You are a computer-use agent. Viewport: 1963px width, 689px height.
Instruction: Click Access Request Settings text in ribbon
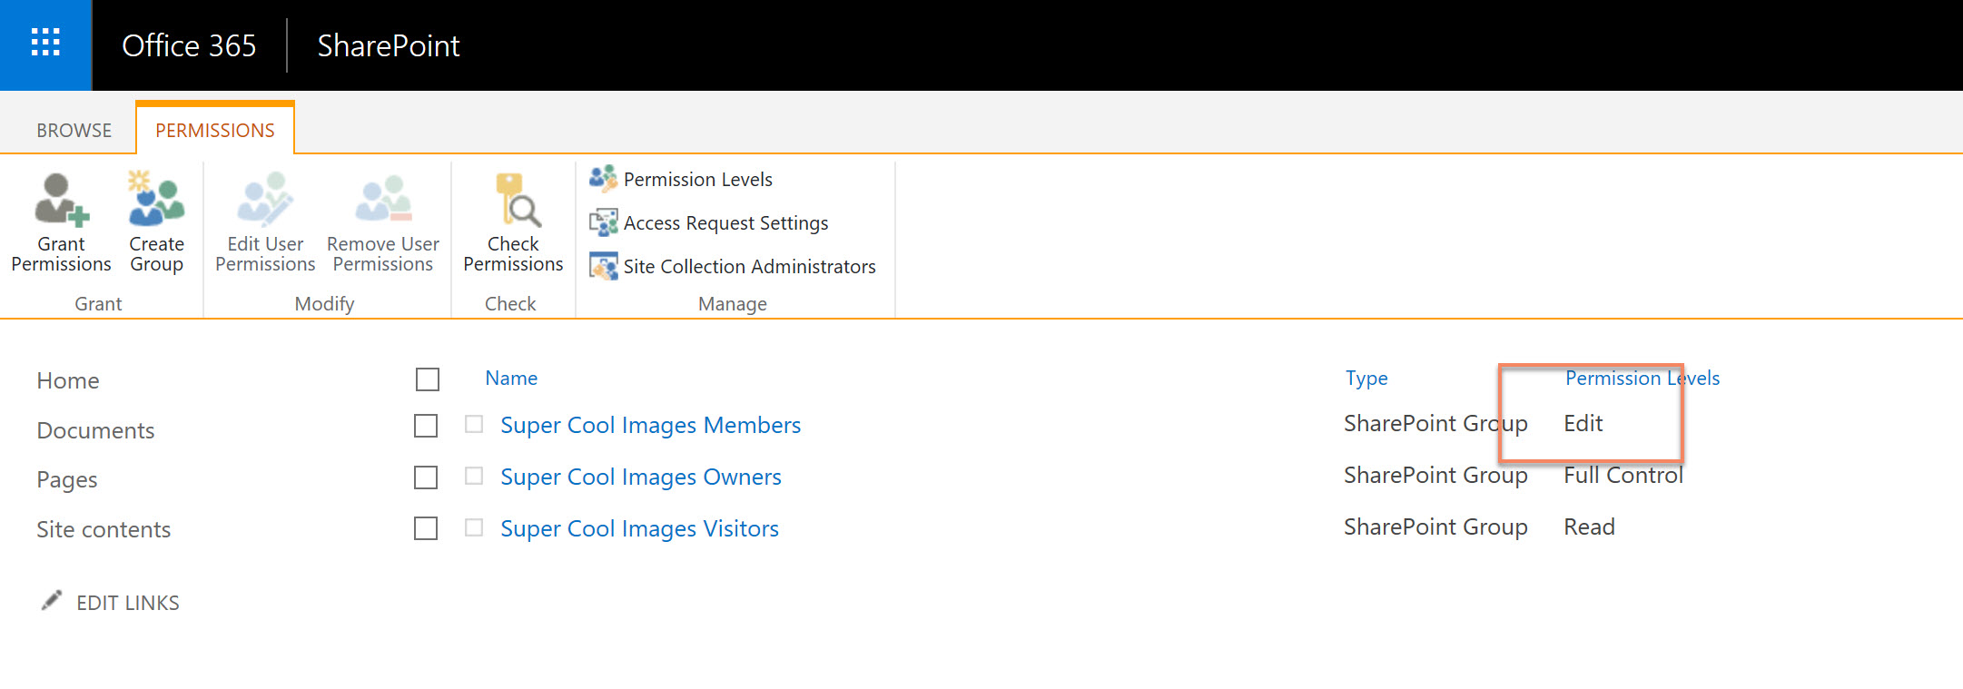point(725,223)
